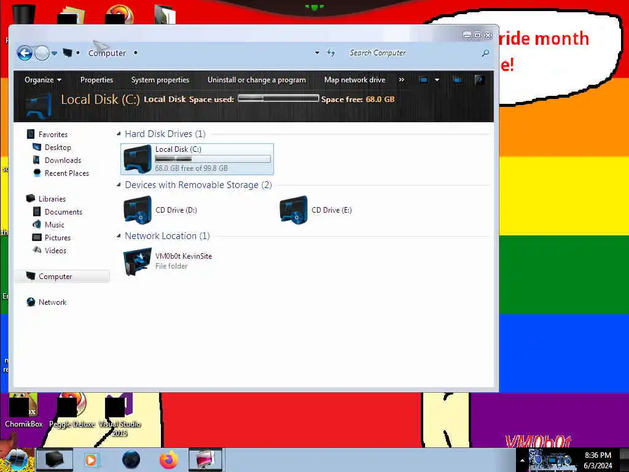
Task: Collapse the Hard Disk Drives group
Action: pos(119,133)
